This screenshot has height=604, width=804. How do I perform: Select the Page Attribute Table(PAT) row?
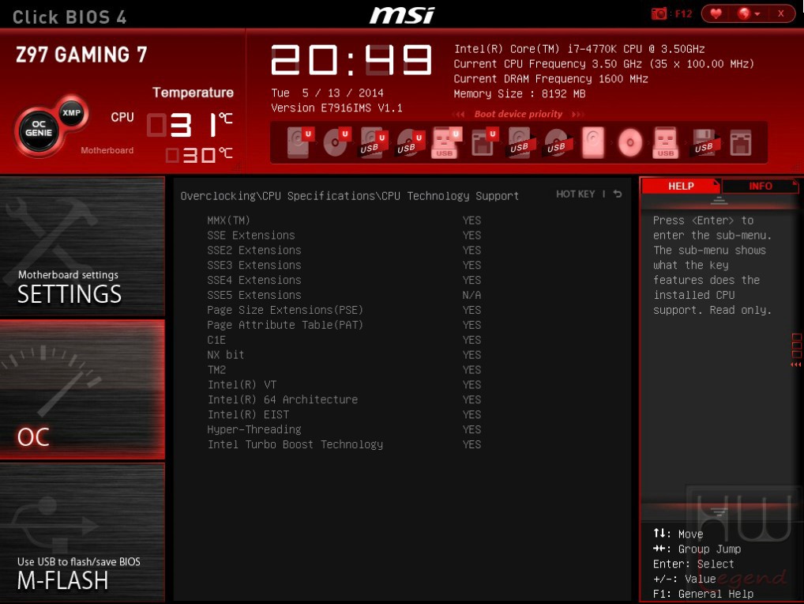[344, 325]
